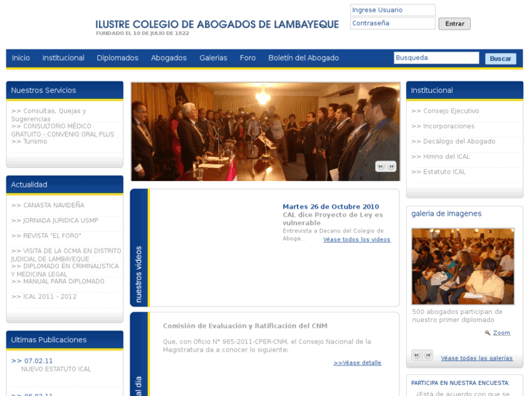This screenshot has height=396, width=529.
Task: Focus the Ingrese Usuario field
Action: [393, 10]
